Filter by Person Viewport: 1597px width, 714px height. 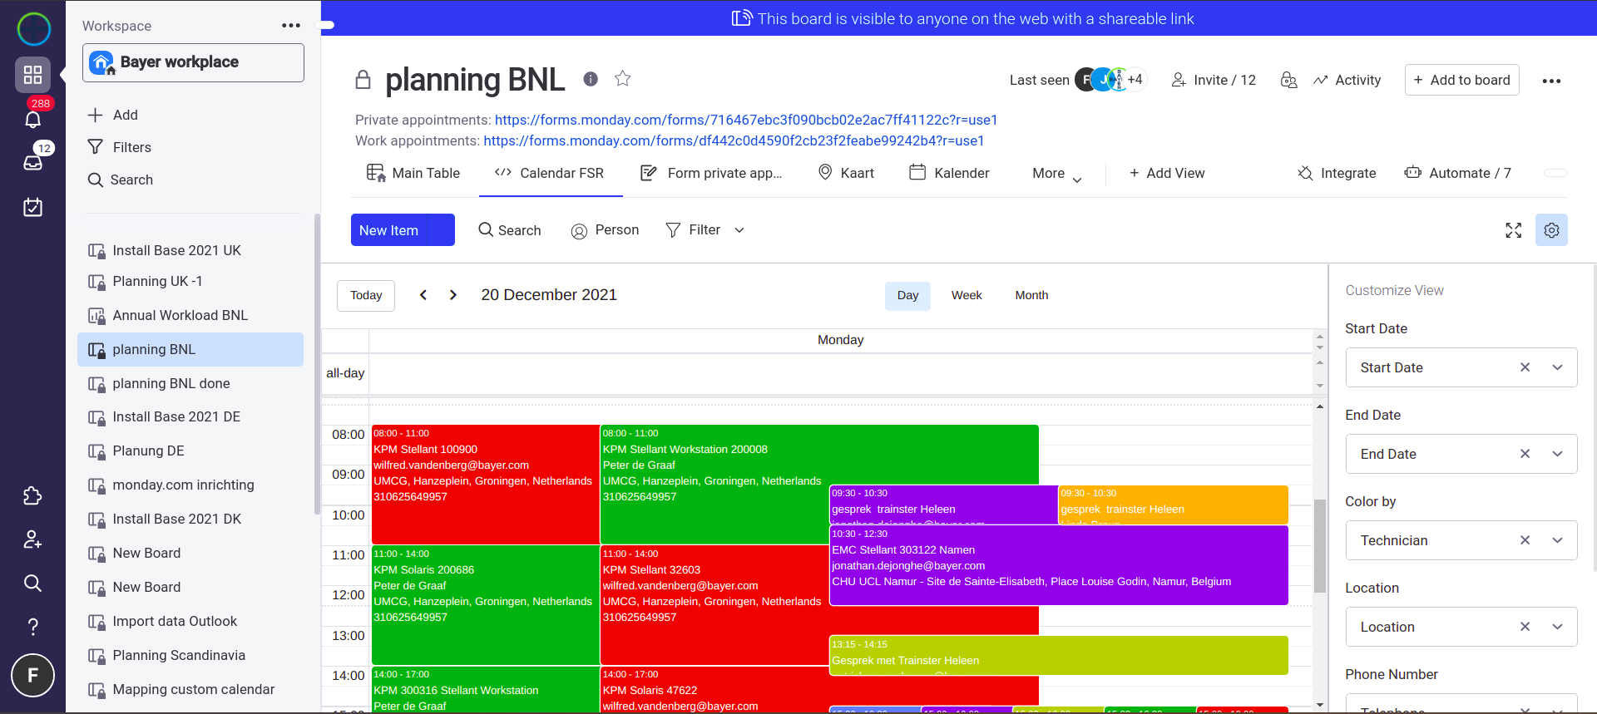pyautogui.click(x=605, y=230)
